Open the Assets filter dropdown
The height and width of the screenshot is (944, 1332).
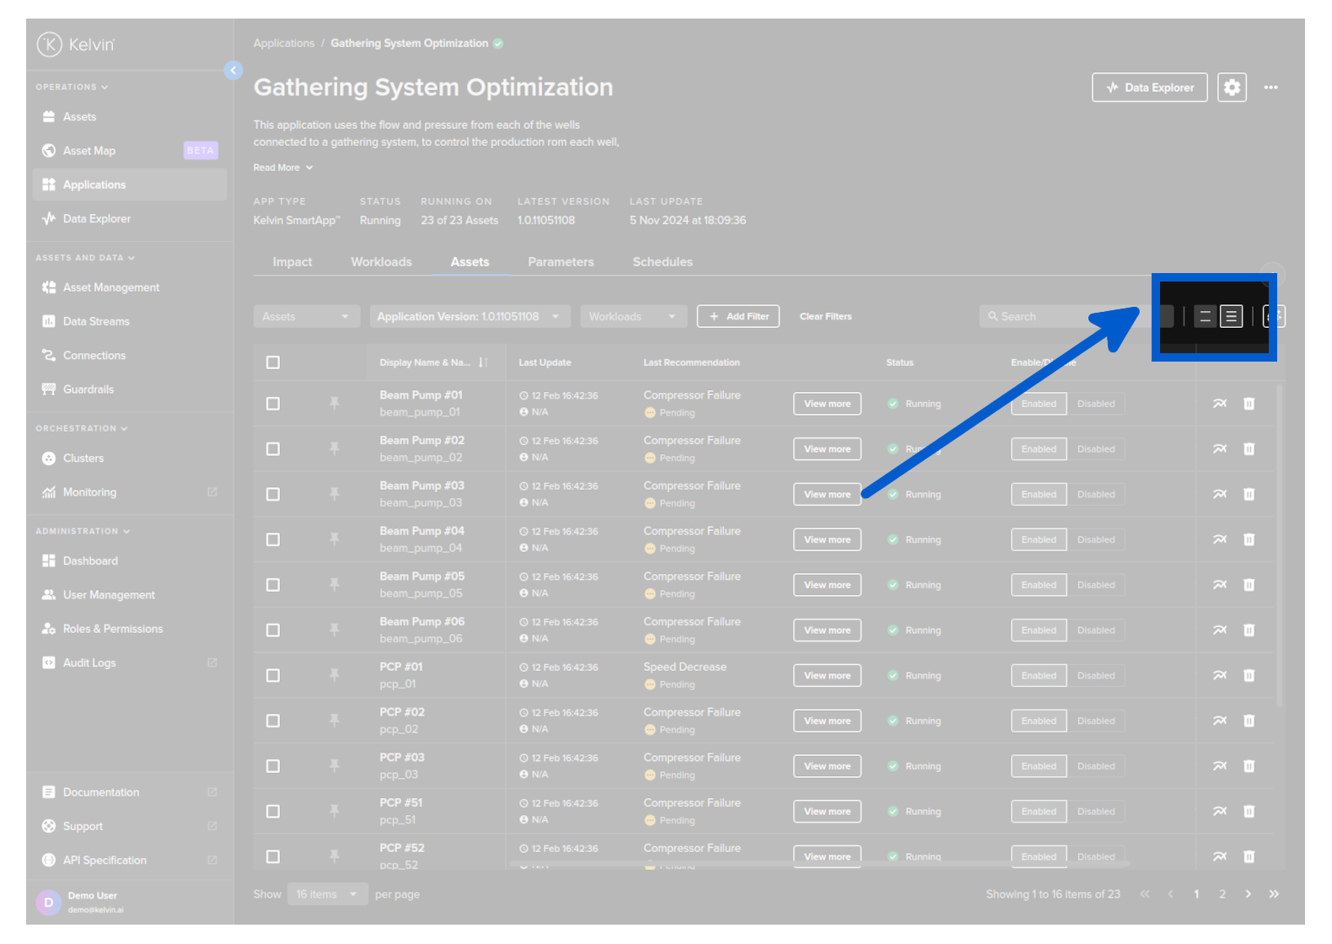pyautogui.click(x=306, y=317)
